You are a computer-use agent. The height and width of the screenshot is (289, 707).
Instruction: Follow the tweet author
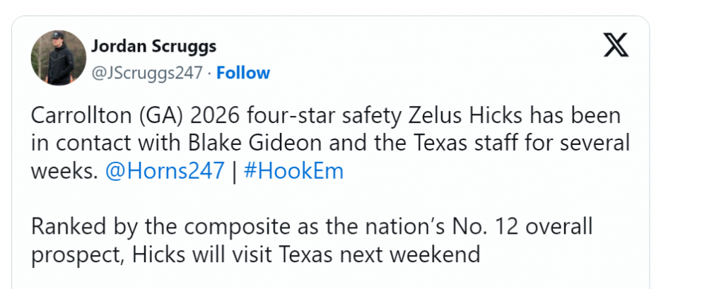(x=243, y=73)
